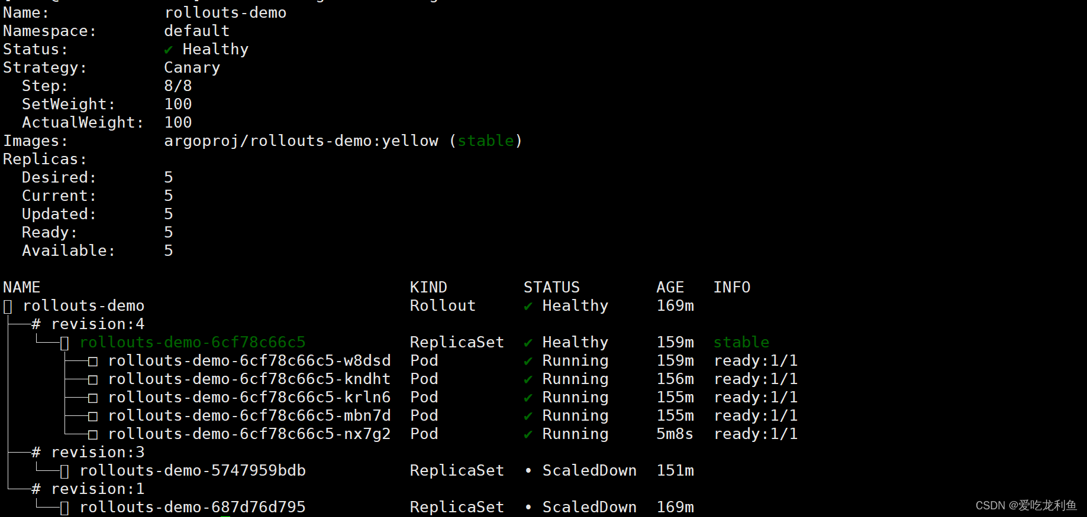The width and height of the screenshot is (1087, 517).
Task: Click the pod icon before the kndht pod
Action: pos(93,379)
